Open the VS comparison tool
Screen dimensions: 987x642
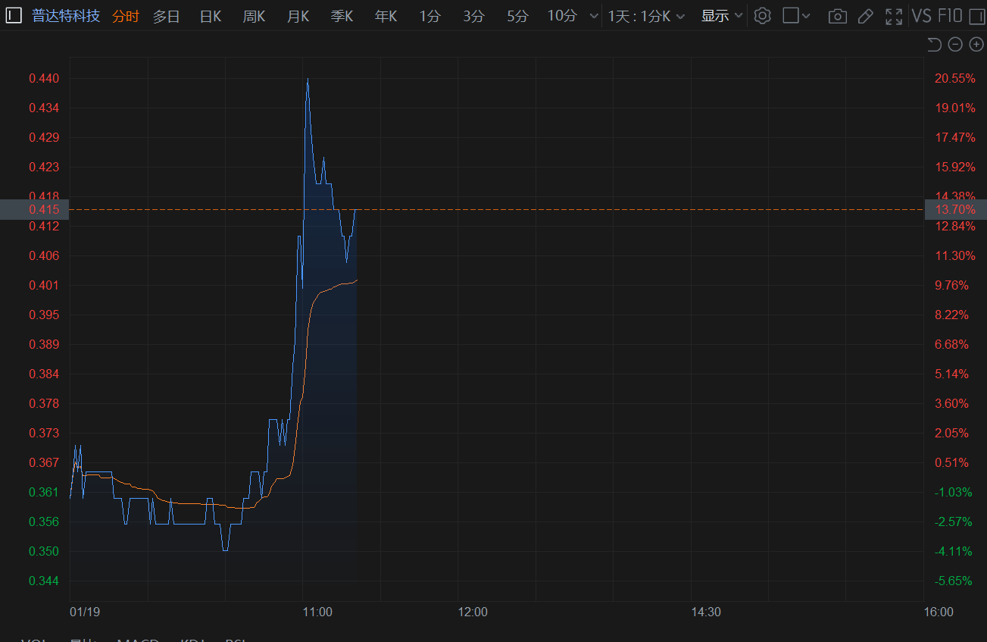pyautogui.click(x=921, y=16)
